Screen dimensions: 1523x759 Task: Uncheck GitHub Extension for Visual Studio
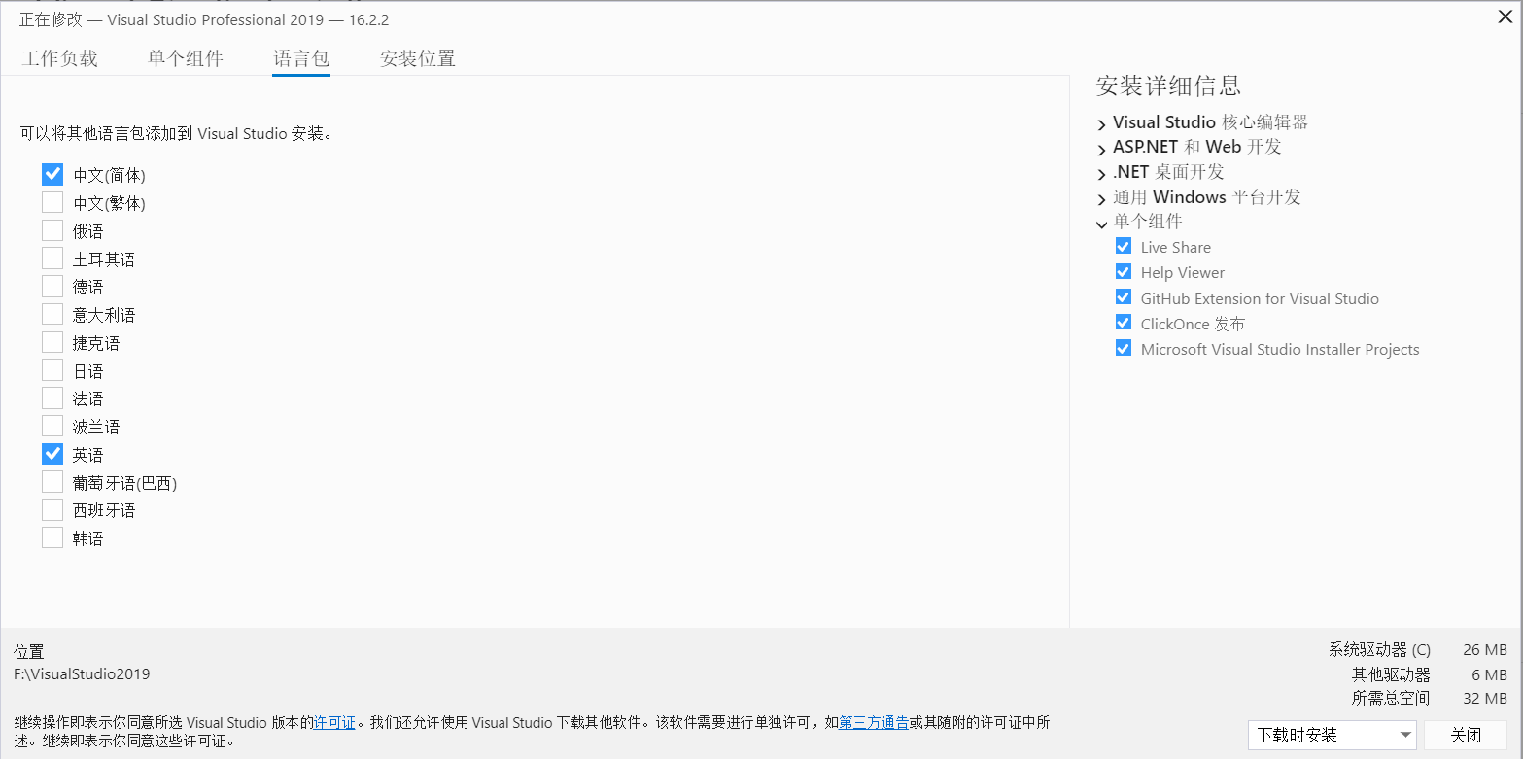(x=1123, y=297)
